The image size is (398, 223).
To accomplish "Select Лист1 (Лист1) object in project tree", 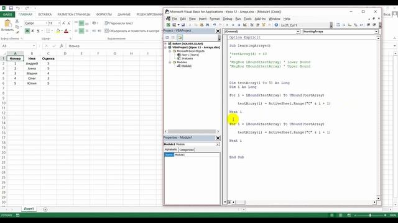I will 190,55.
